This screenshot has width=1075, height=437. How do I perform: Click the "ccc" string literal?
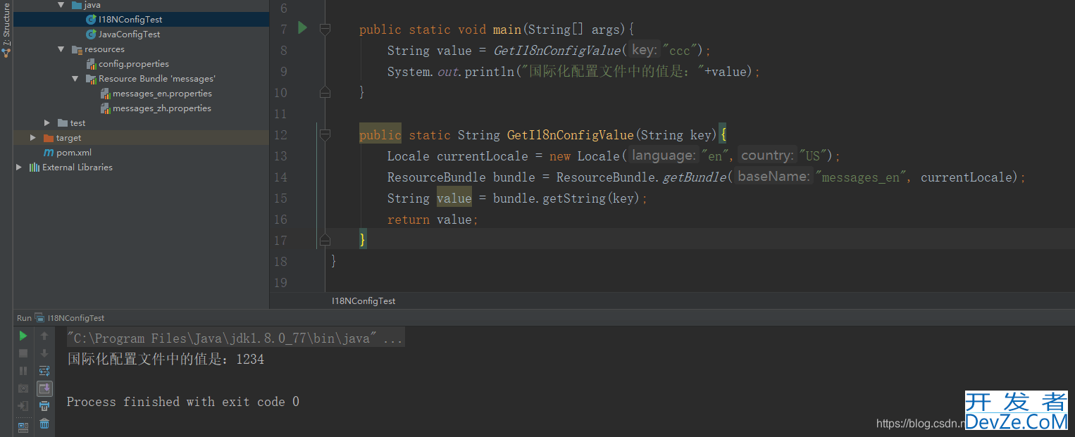[x=679, y=51]
